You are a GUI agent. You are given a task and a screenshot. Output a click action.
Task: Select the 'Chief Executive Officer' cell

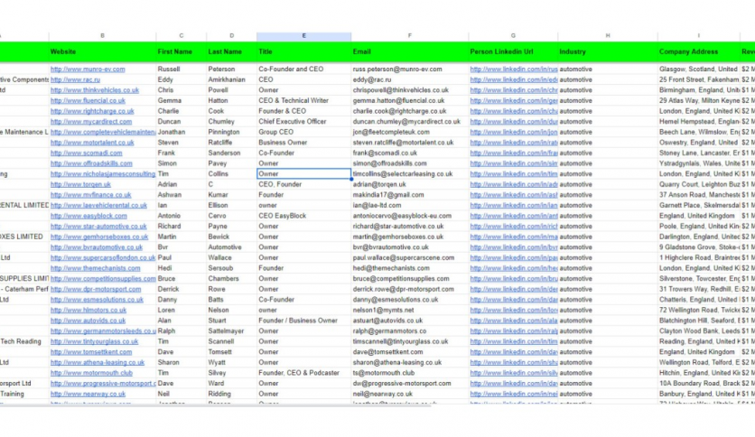click(x=303, y=122)
